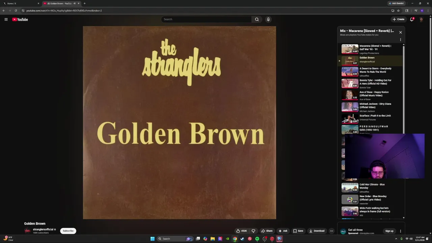Click Sign up on Disney+ ad
Viewport: 432px width, 243px height.
tap(389, 231)
